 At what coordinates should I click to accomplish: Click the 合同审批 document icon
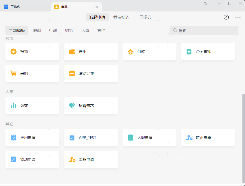pos(189,52)
